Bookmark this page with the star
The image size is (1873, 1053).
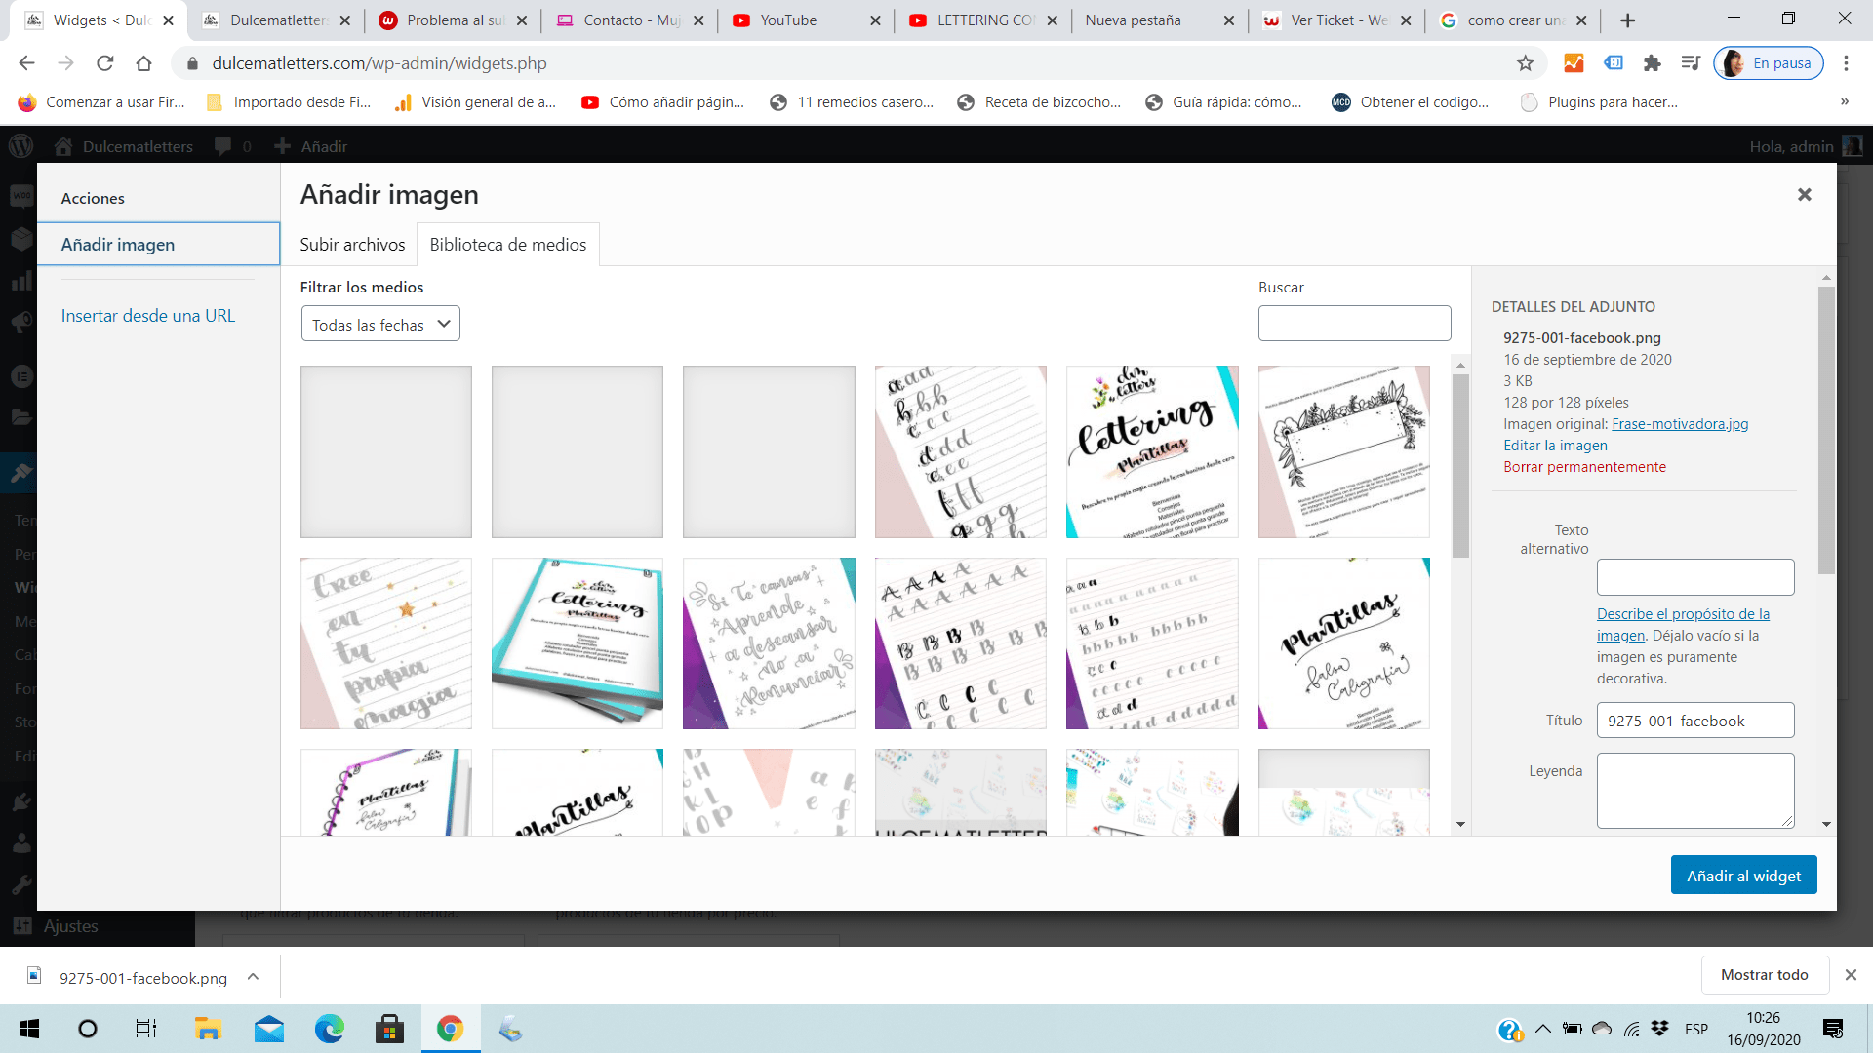click(x=1525, y=63)
